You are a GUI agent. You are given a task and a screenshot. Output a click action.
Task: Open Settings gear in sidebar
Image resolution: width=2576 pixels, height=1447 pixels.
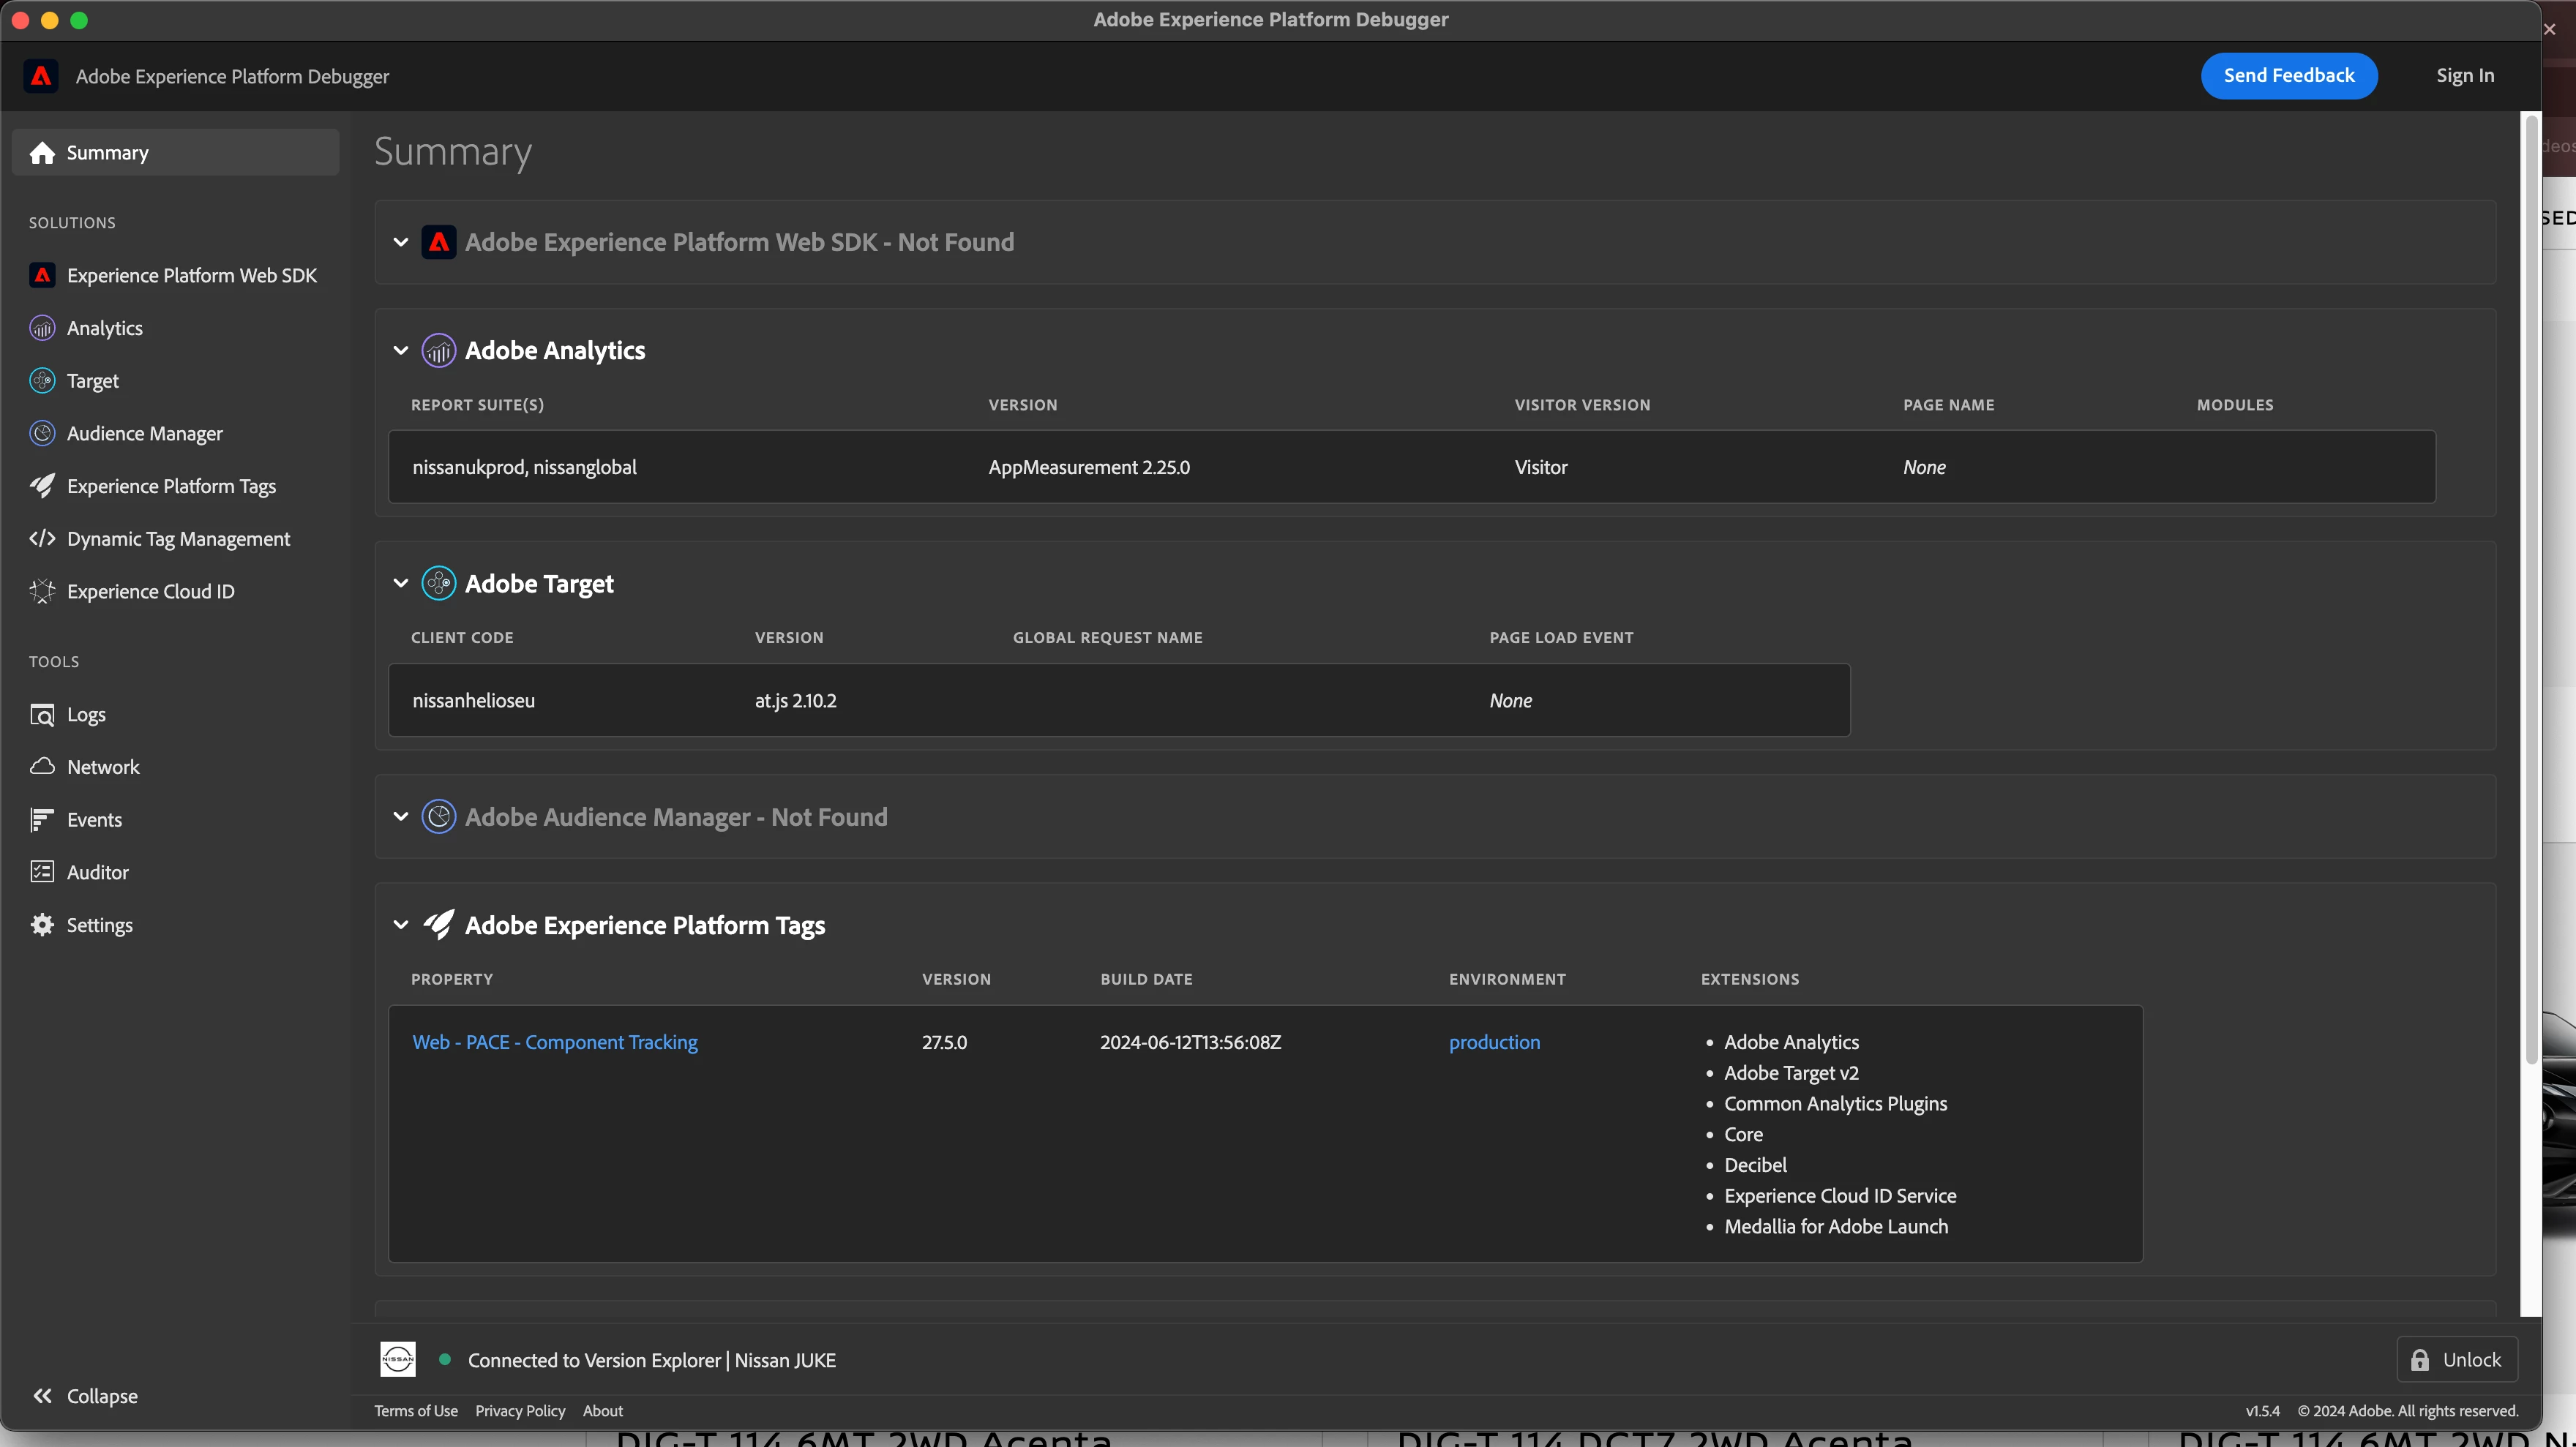[42, 925]
